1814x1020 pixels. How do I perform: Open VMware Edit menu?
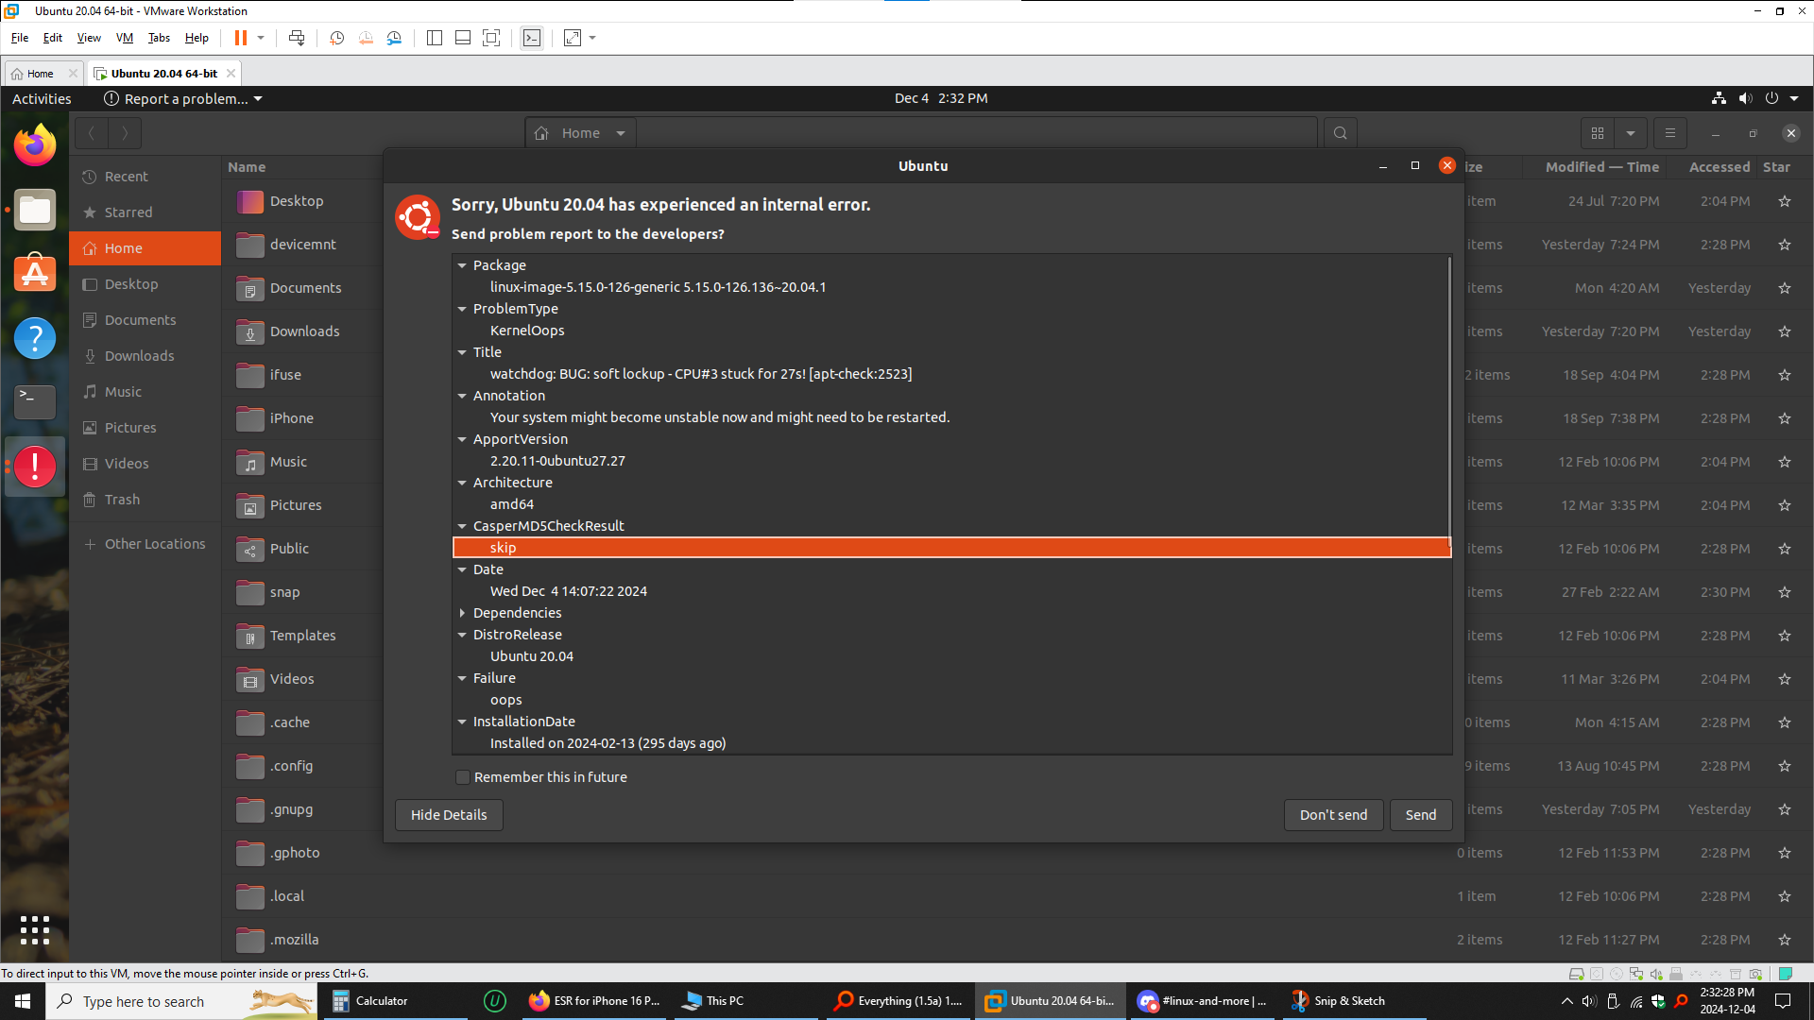coord(53,38)
